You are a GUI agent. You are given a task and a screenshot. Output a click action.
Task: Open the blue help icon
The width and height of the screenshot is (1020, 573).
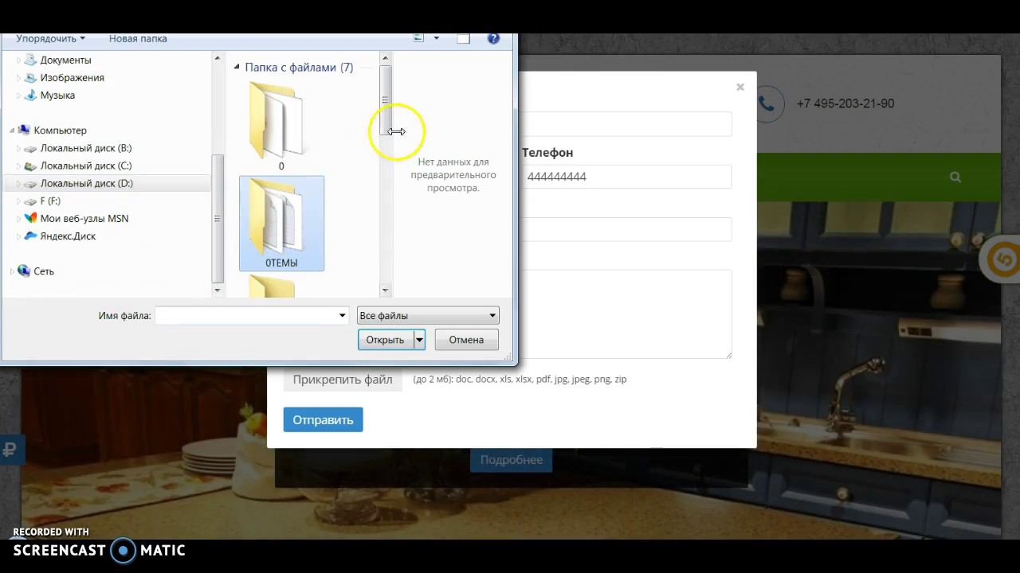click(x=493, y=38)
